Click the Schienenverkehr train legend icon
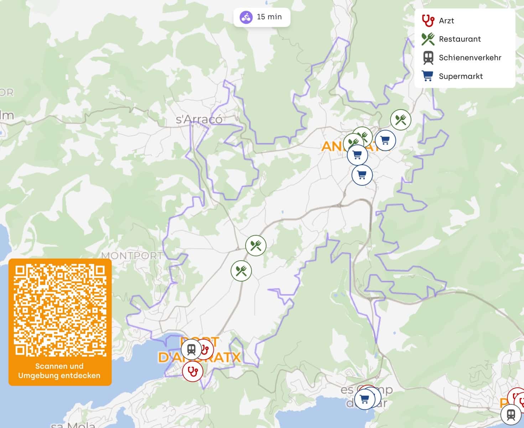This screenshot has width=524, height=428. pyautogui.click(x=428, y=58)
